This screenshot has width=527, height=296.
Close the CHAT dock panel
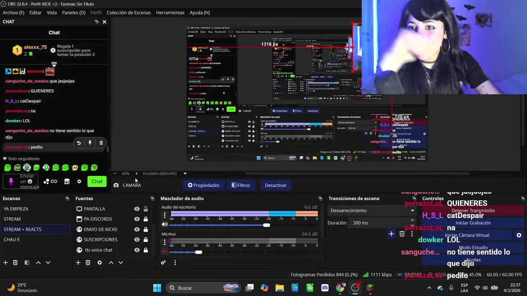tap(104, 22)
